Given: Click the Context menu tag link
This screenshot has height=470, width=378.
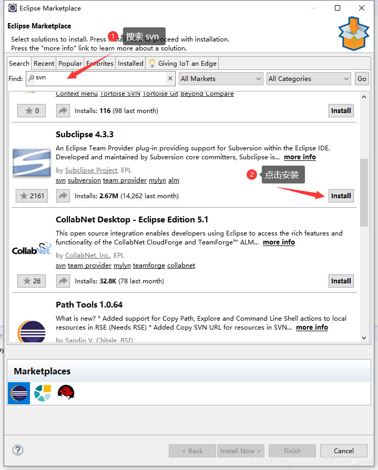Looking at the screenshot, I should (77, 94).
